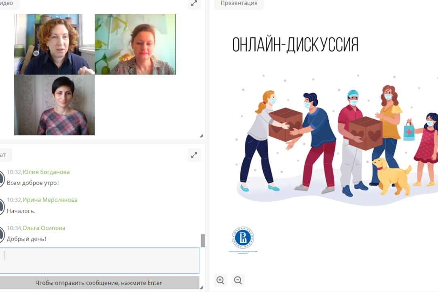Zoom out on the presentation slide
The height and width of the screenshot is (292, 438).
coord(238,280)
